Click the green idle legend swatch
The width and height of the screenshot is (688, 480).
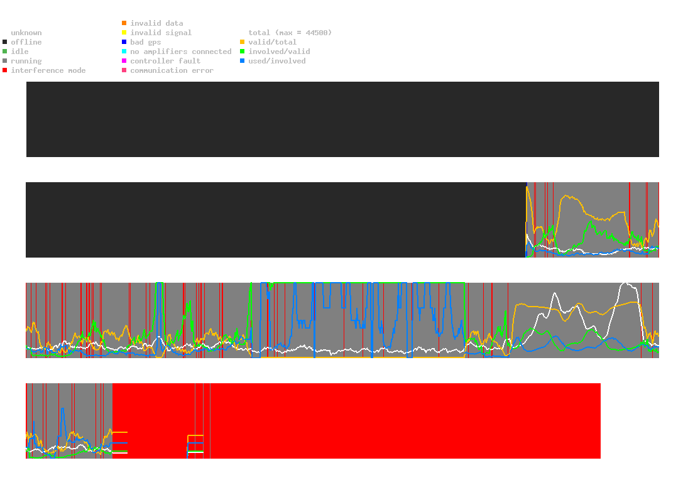pos(5,52)
